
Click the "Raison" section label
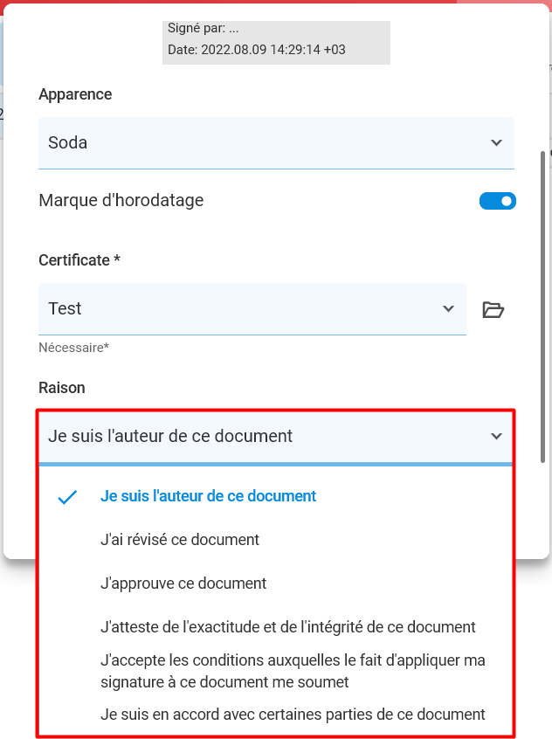(62, 388)
